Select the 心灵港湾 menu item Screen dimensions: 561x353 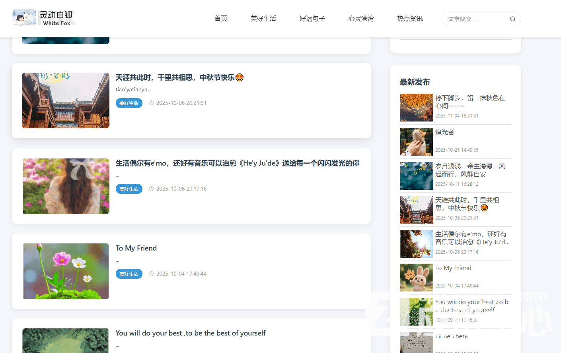pyautogui.click(x=361, y=19)
